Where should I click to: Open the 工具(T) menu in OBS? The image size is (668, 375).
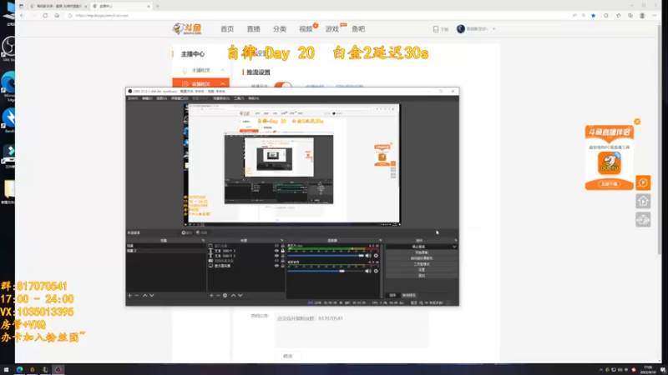click(239, 98)
